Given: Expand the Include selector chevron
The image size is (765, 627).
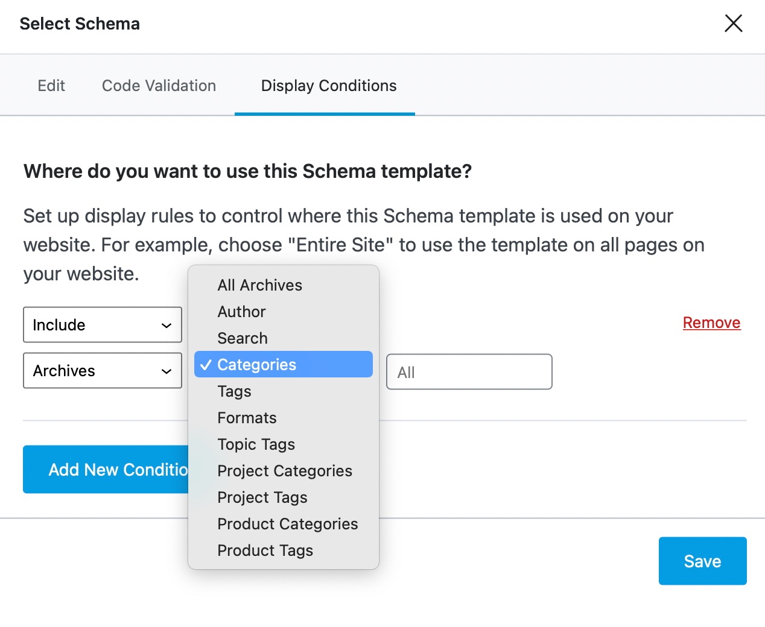Looking at the screenshot, I should [x=167, y=324].
